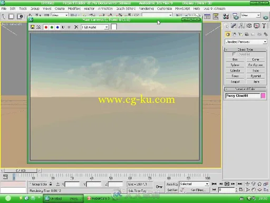
Task: Click the Set Keys large key icon
Action: coord(159,187)
